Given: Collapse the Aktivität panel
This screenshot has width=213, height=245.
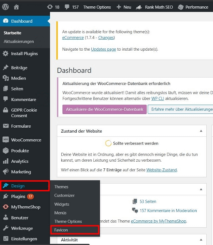Looking at the screenshot, I should (x=201, y=240).
